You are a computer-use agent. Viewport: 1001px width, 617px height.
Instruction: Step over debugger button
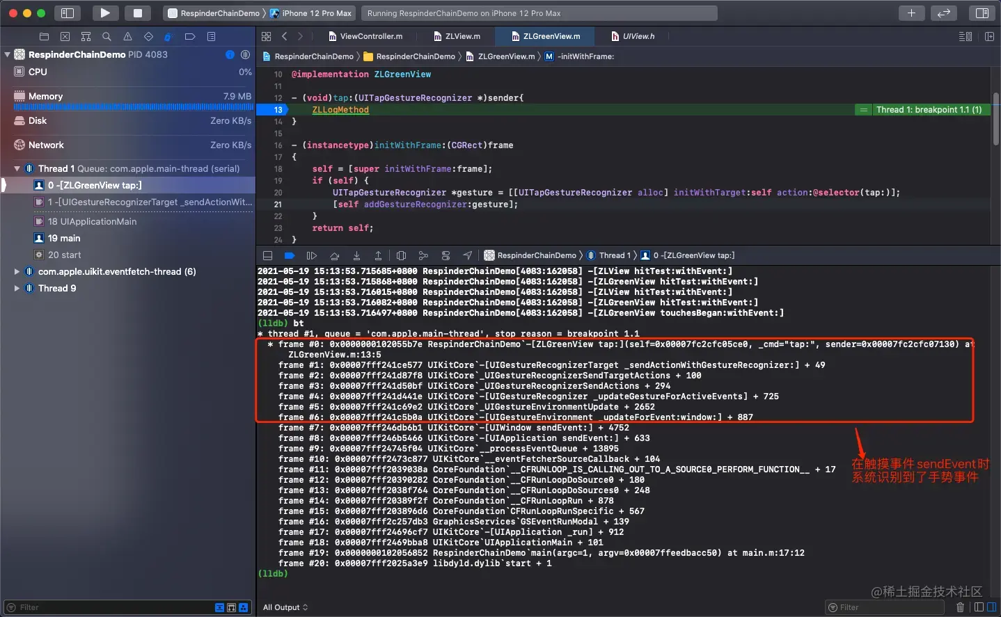coord(334,255)
